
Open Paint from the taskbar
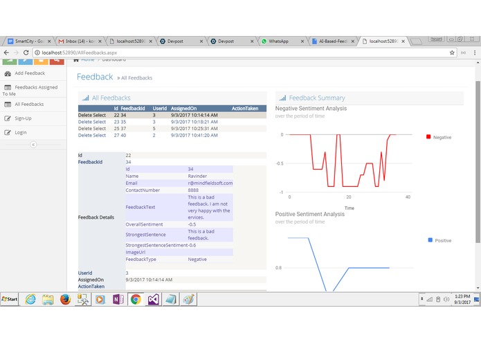coord(188,299)
